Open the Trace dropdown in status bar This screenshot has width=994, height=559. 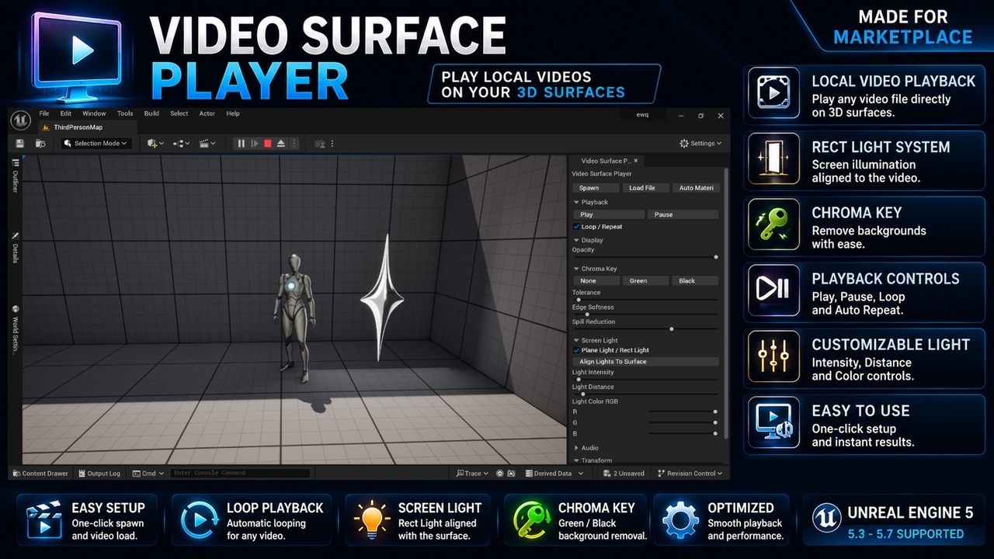(x=471, y=473)
